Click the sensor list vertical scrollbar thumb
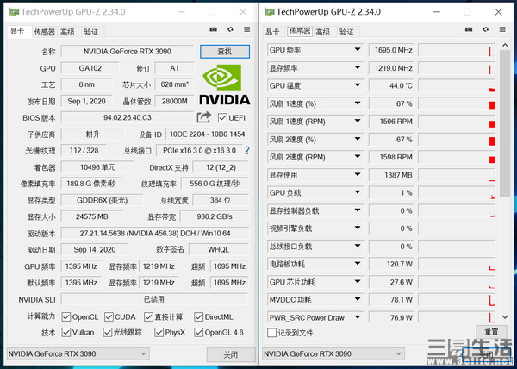 (505, 123)
